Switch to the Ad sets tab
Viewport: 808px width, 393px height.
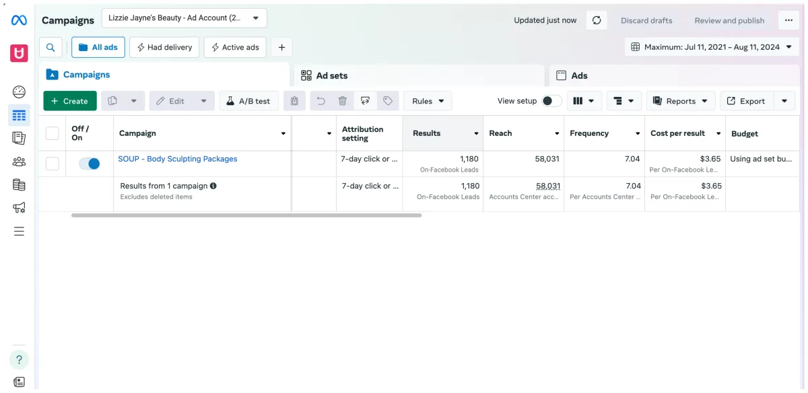coord(419,75)
